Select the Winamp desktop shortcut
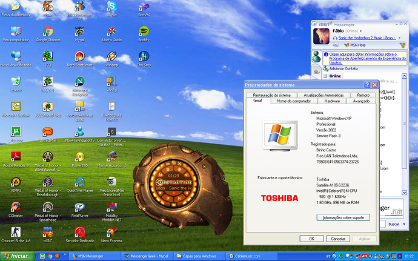The height and width of the screenshot is (261, 418). (x=111, y=59)
